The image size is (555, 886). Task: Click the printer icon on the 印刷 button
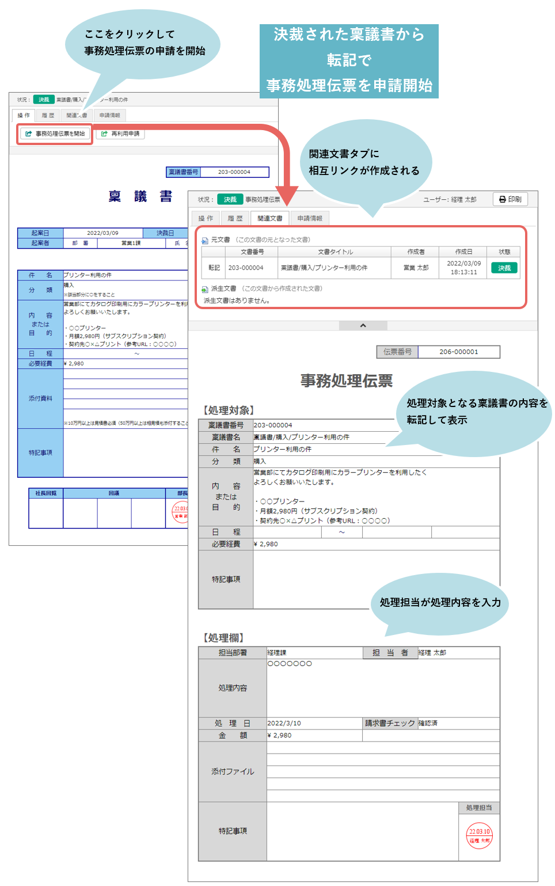tap(503, 199)
